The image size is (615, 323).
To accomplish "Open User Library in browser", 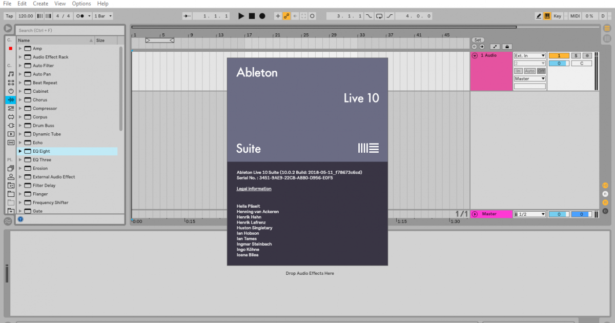I will (x=11, y=177).
